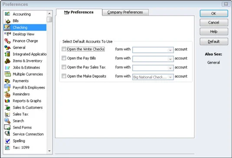Enable Open the Make Deposits checkbox

[x=64, y=76]
